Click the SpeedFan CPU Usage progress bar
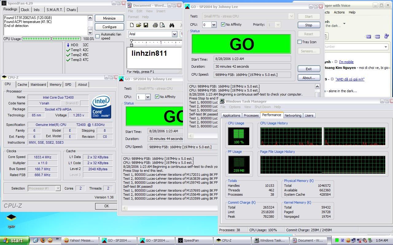Screen dimensions: 393x245 coord(52,39)
